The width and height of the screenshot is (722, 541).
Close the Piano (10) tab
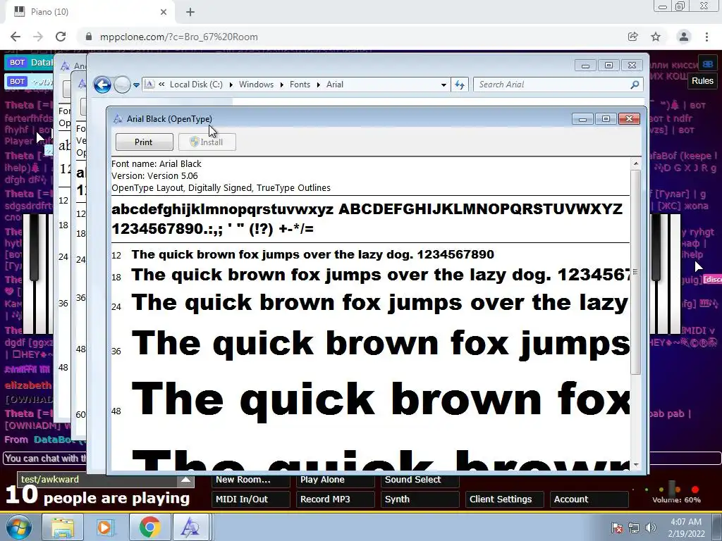coord(164,12)
